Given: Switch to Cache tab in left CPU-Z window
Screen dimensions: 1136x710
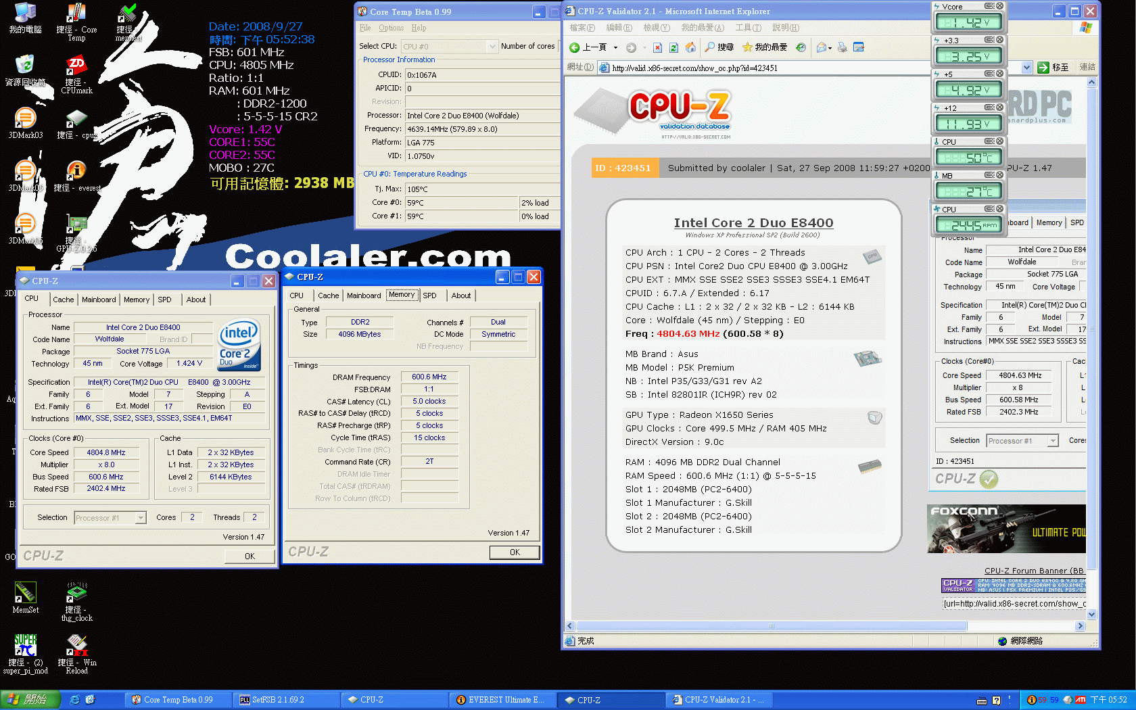Looking at the screenshot, I should 64,300.
